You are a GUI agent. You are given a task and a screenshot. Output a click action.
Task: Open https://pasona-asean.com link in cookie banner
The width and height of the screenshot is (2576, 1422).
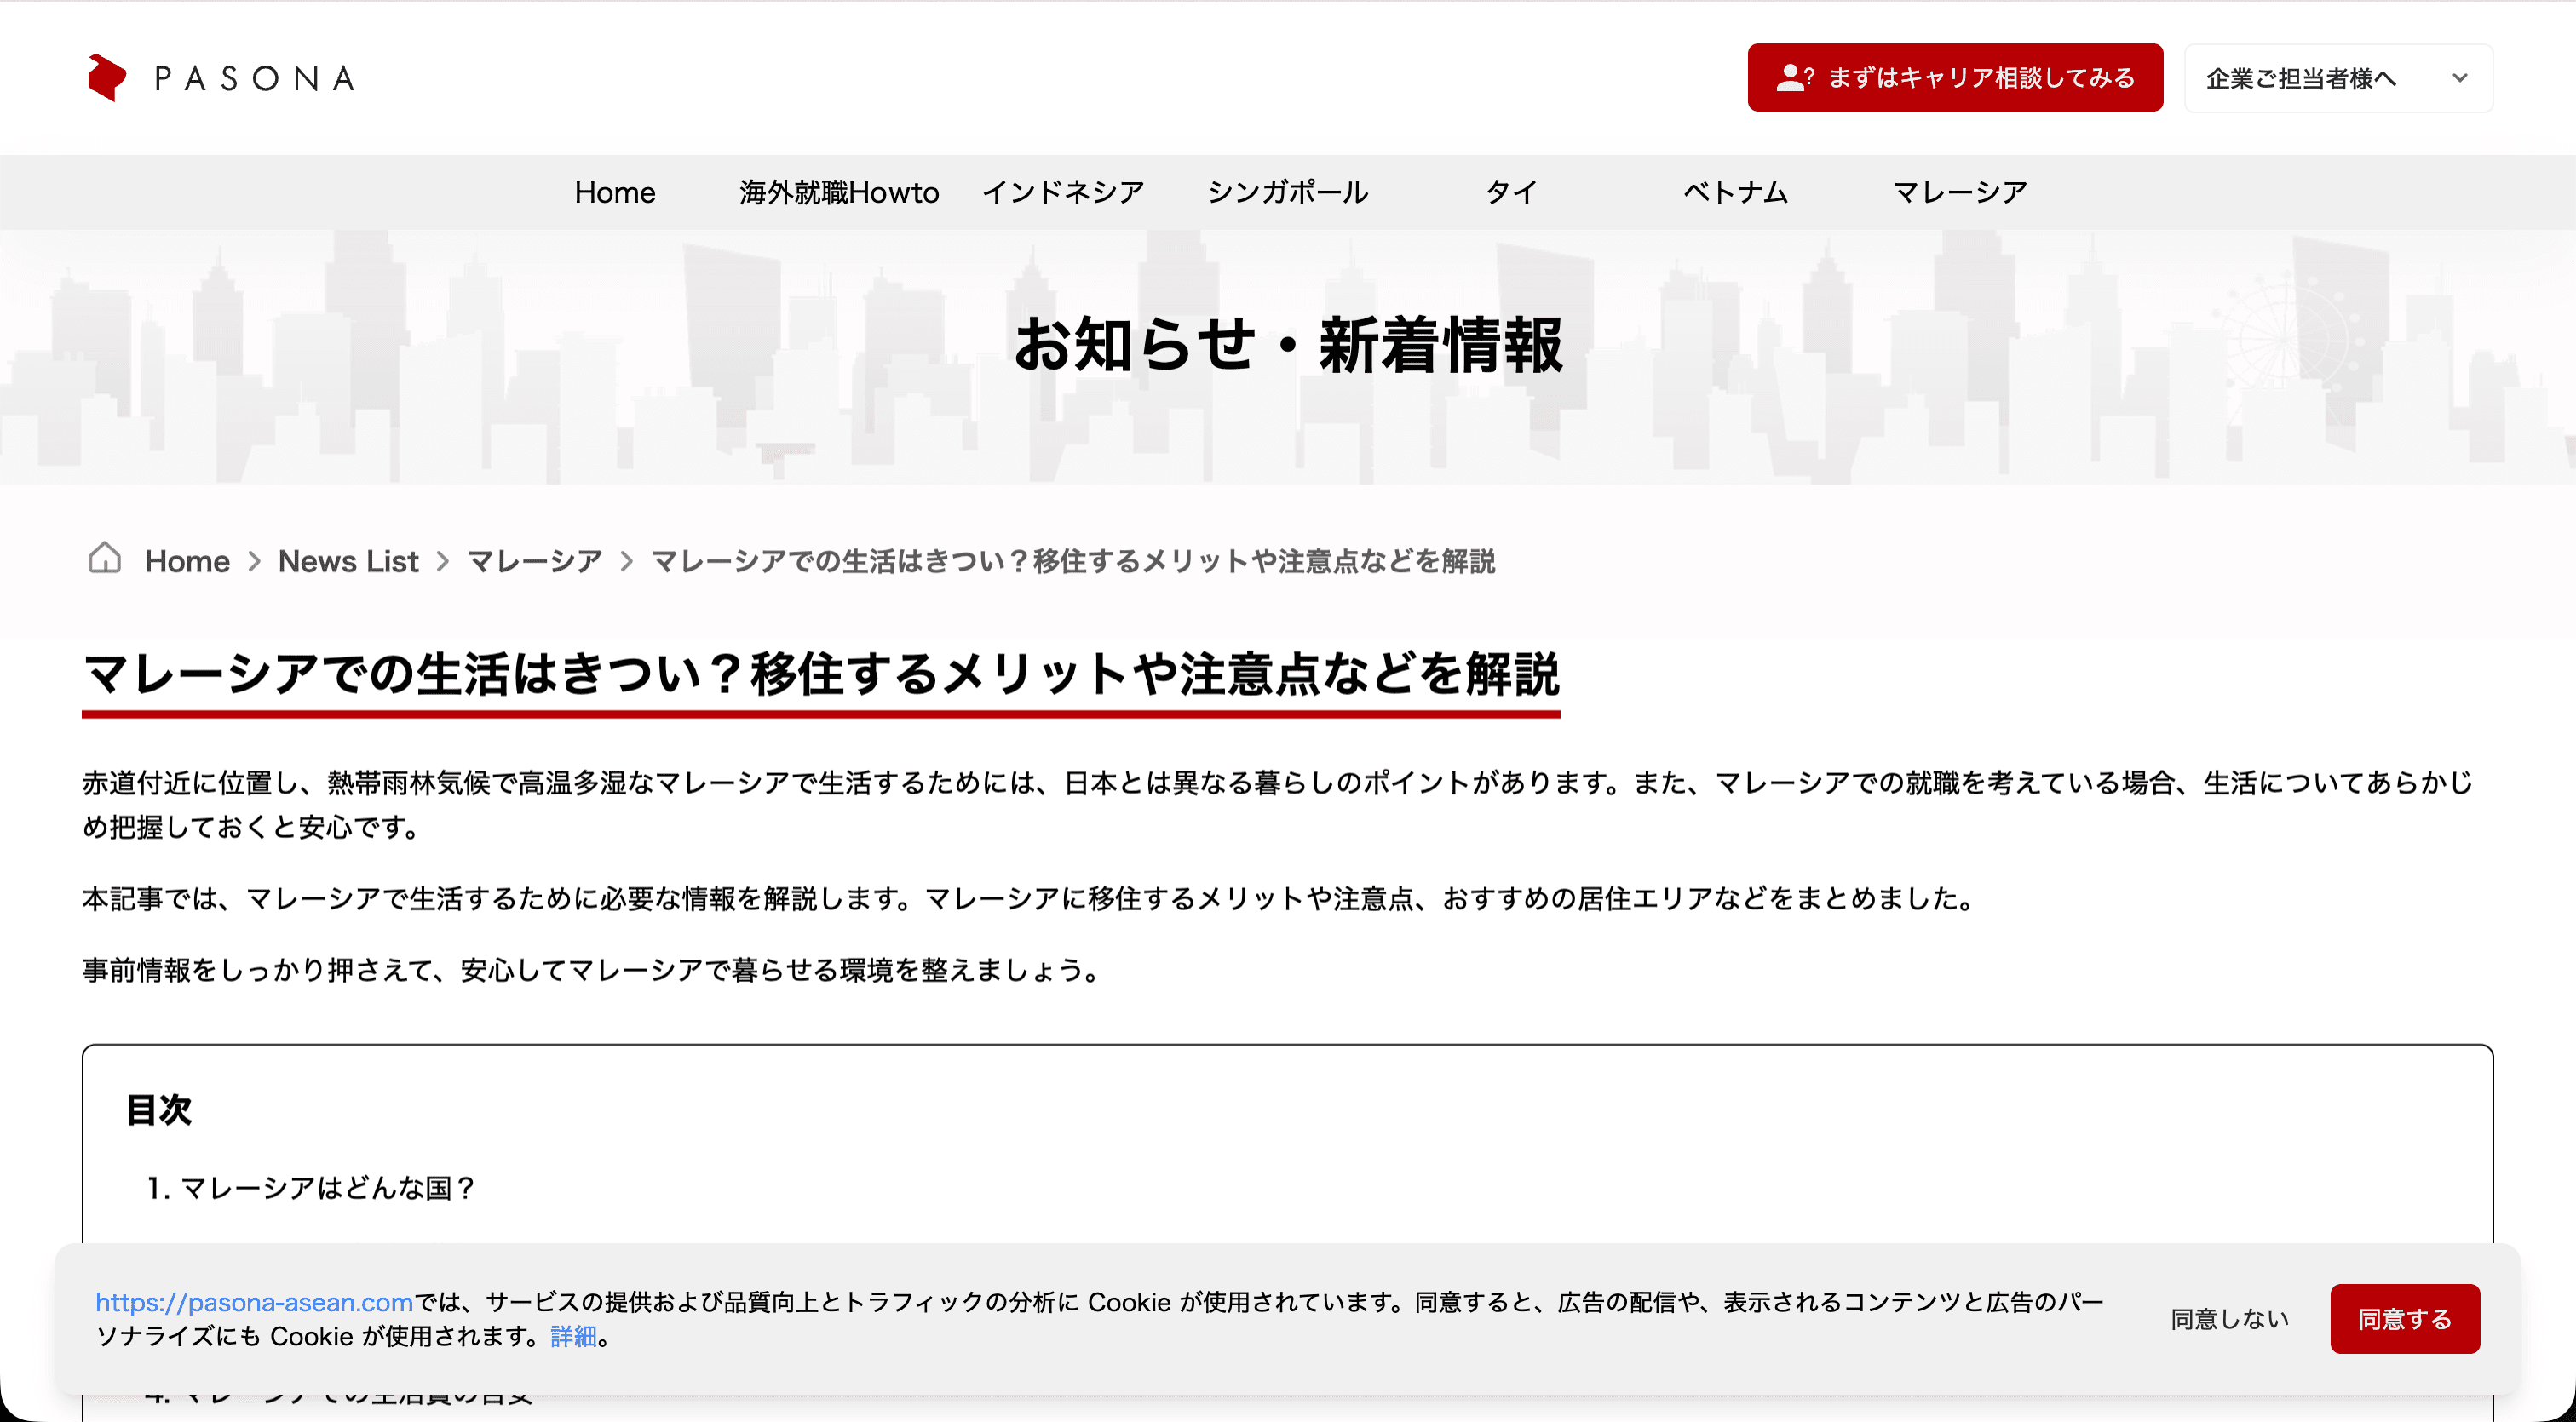tap(254, 1302)
